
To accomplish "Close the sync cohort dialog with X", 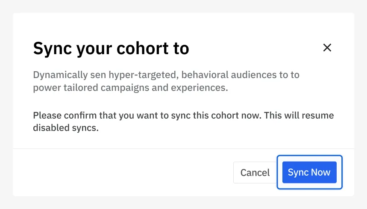I will [327, 48].
